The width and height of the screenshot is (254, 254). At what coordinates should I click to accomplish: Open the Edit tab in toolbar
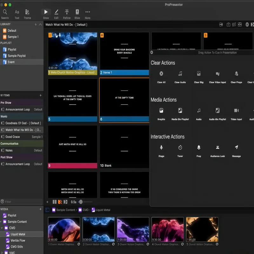(x=56, y=12)
